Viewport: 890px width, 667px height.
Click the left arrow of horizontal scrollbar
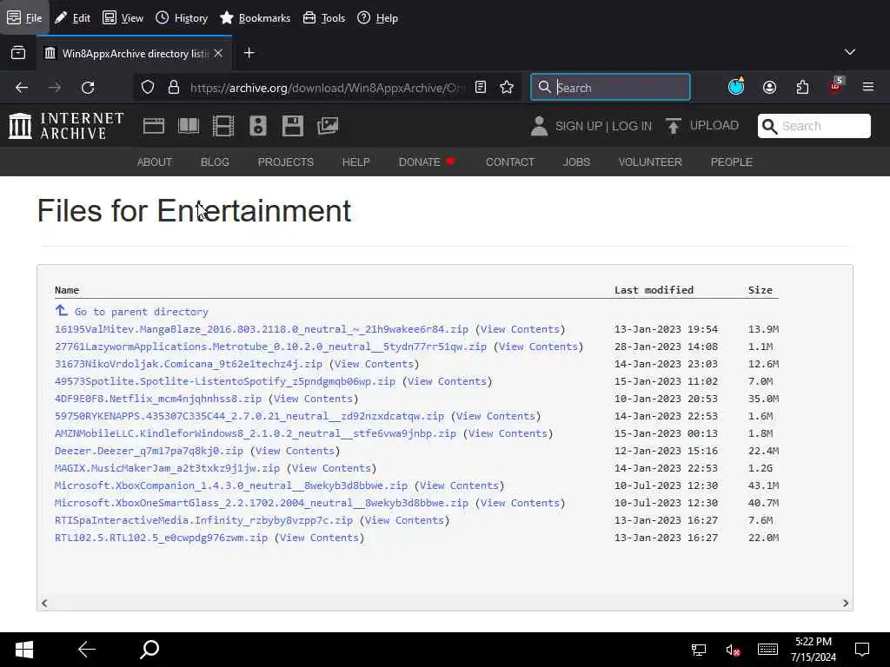point(44,604)
